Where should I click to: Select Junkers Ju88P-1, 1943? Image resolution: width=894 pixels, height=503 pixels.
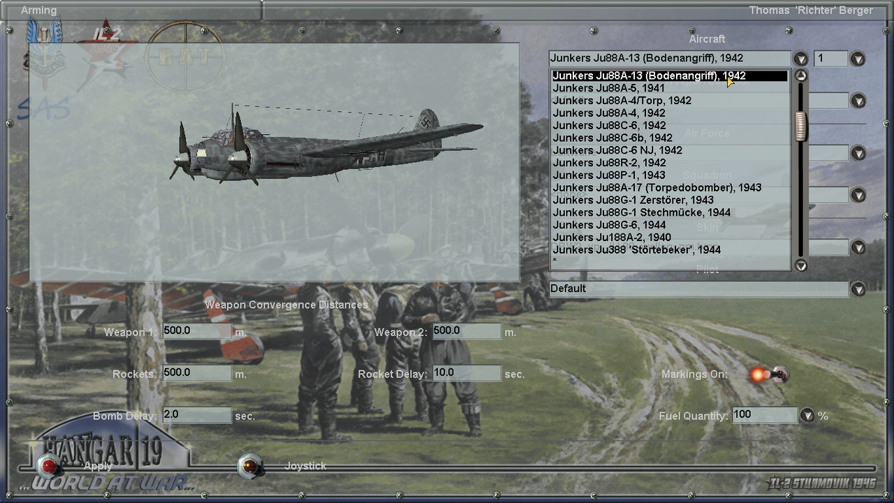coord(669,175)
